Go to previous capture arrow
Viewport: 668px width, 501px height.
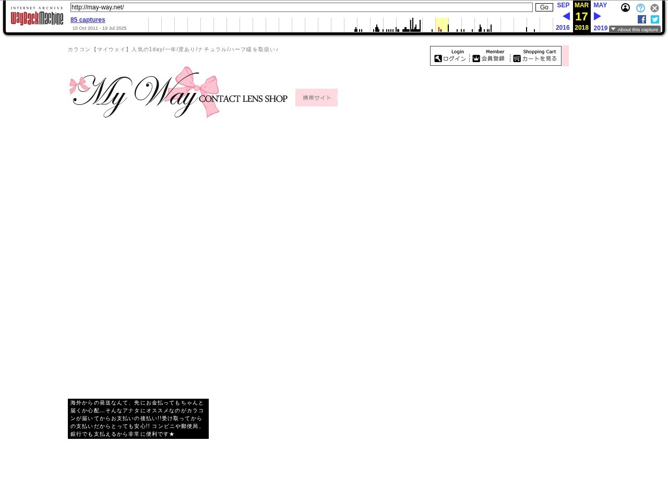click(566, 16)
